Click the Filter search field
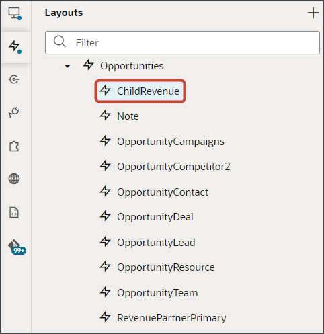The image size is (324, 334). pos(182,42)
